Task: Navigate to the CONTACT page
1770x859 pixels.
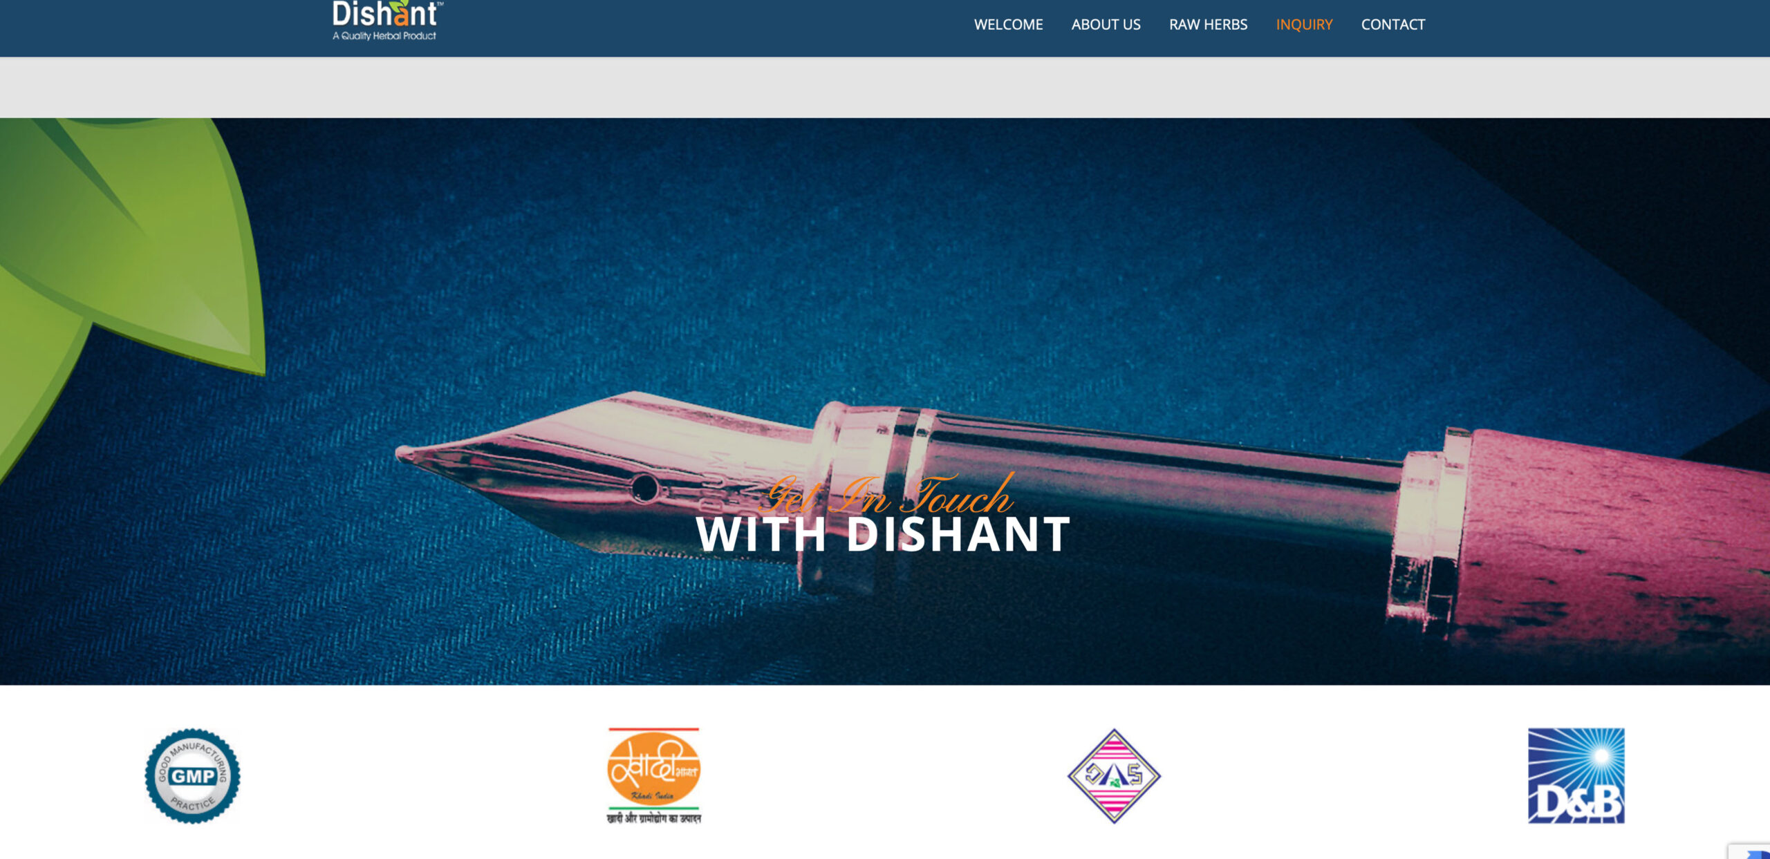Action: click(1392, 25)
